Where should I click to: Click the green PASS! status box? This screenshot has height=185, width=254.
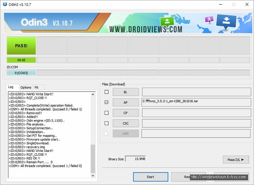(x=21, y=46)
